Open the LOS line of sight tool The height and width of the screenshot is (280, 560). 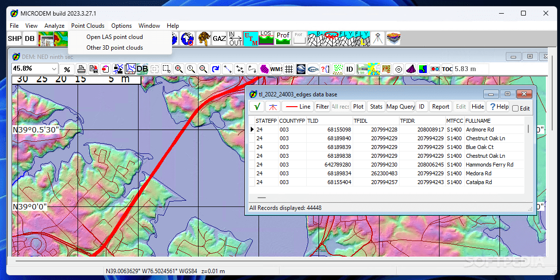(266, 38)
